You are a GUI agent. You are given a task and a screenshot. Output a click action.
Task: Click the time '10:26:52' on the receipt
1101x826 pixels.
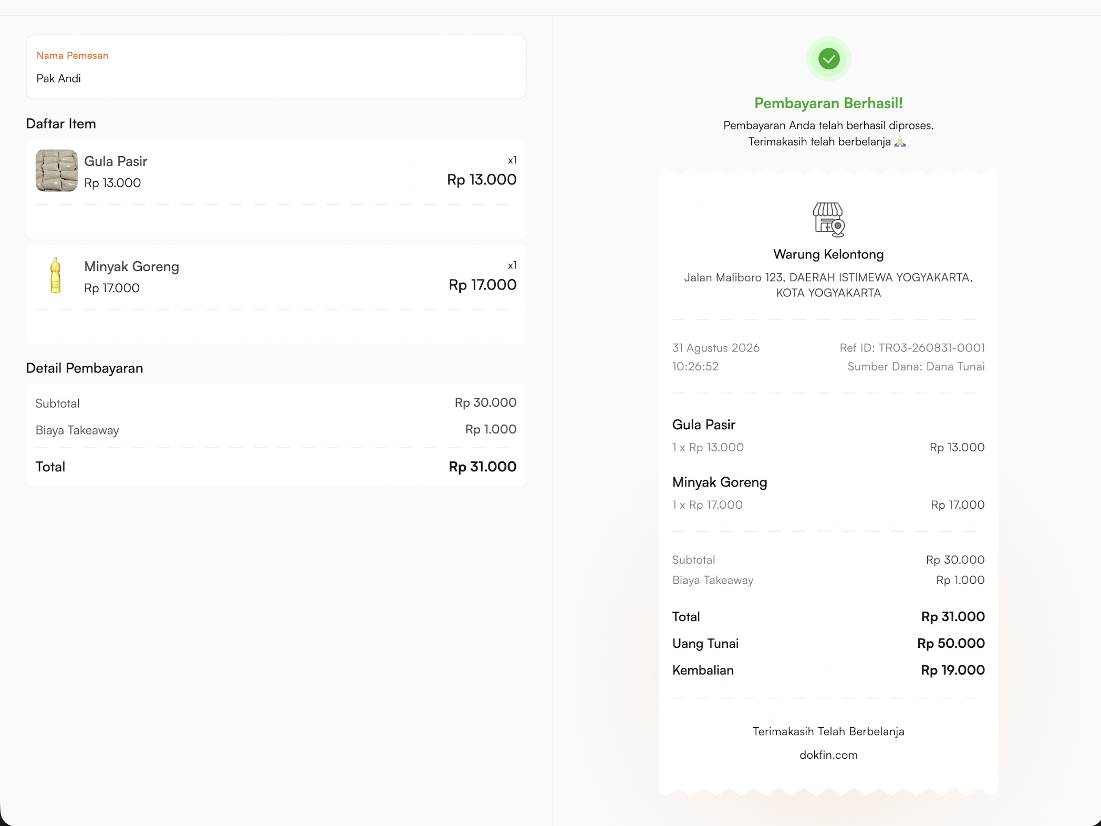(x=695, y=367)
